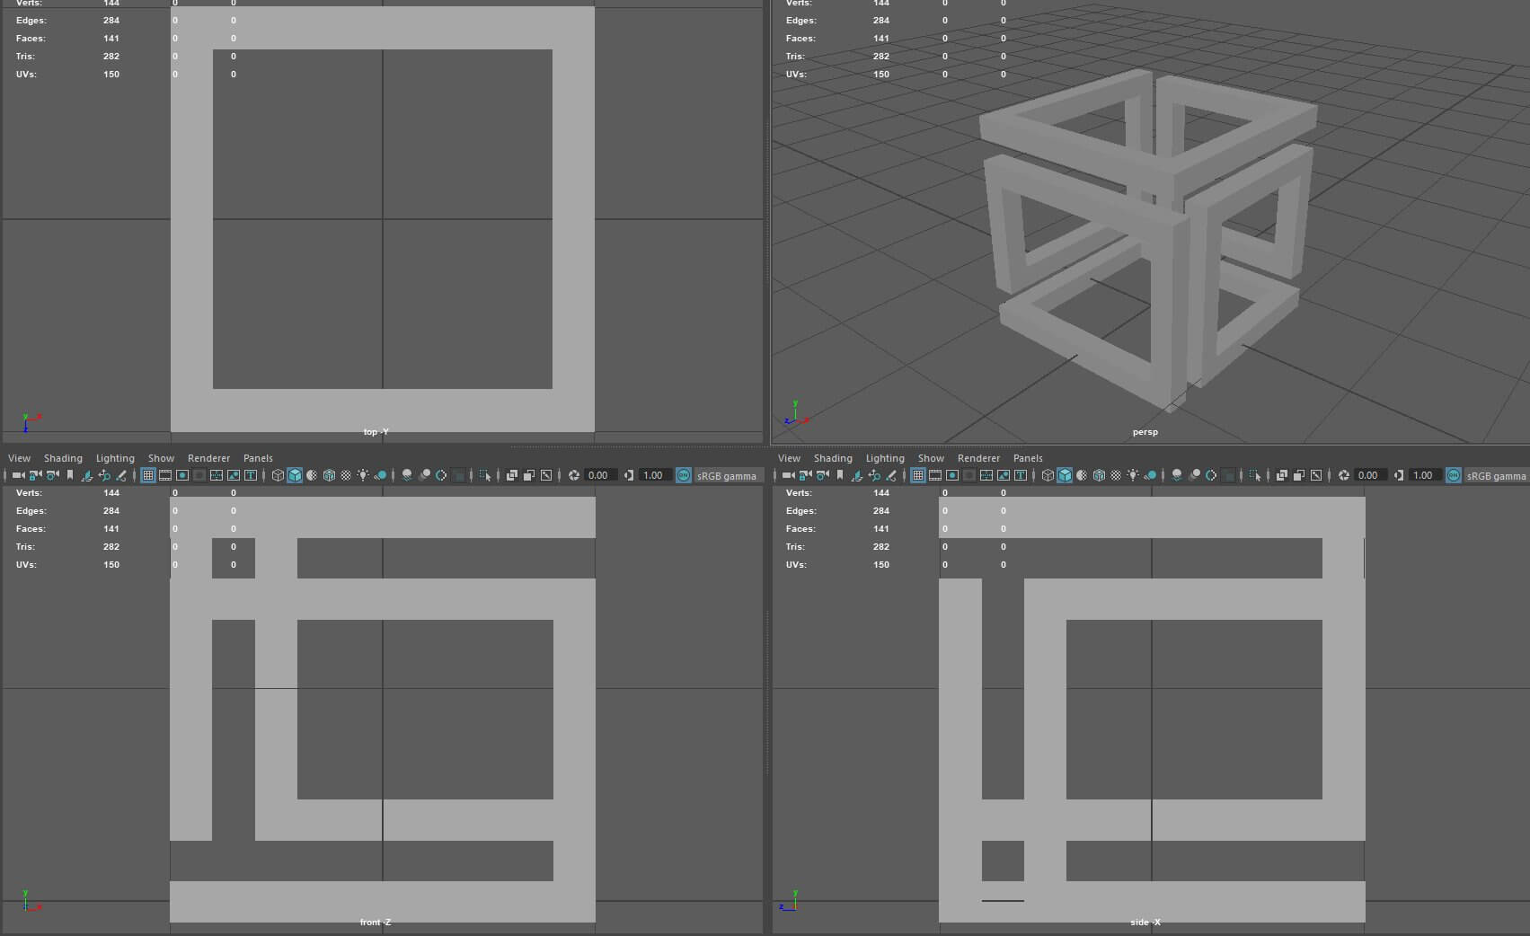Open sRGB gamma dropdown in side view panel
This screenshot has height=936, width=1530.
pos(1496,476)
